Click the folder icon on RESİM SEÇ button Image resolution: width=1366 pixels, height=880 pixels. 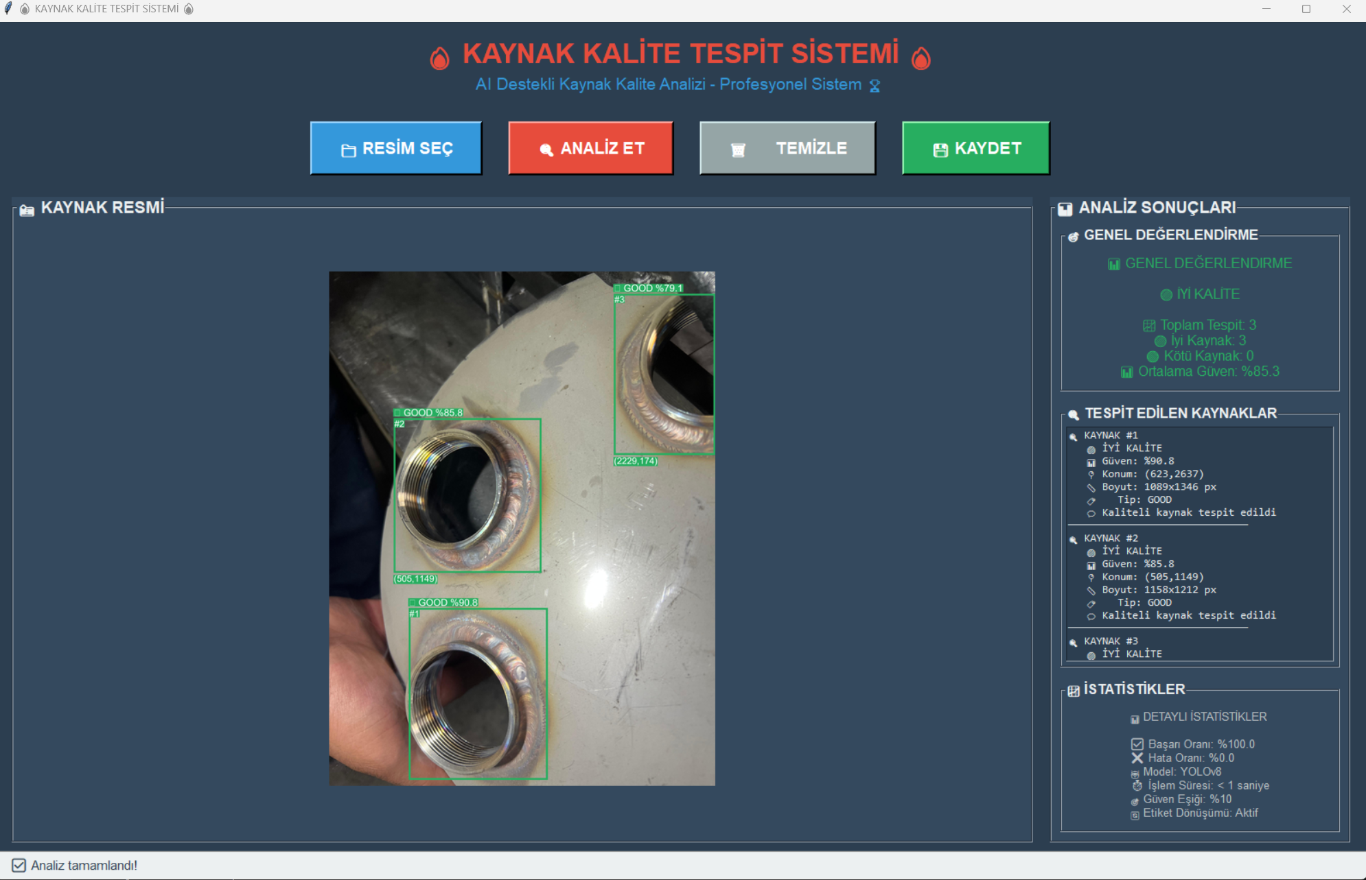[x=349, y=150]
